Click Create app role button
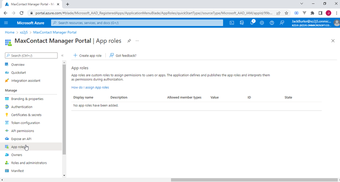This screenshot has height=182, width=340. 87,56
